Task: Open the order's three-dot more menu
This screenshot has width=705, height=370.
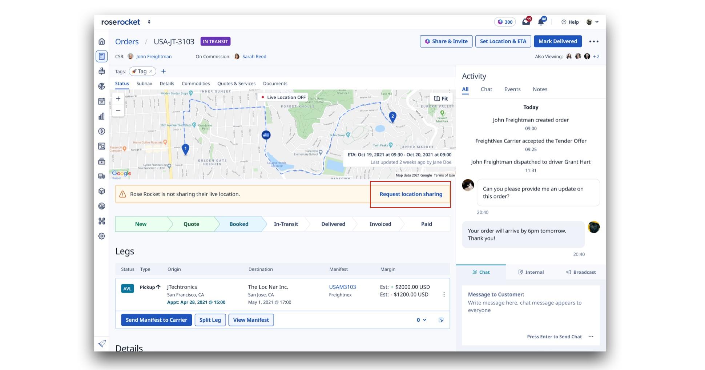Action: point(594,41)
